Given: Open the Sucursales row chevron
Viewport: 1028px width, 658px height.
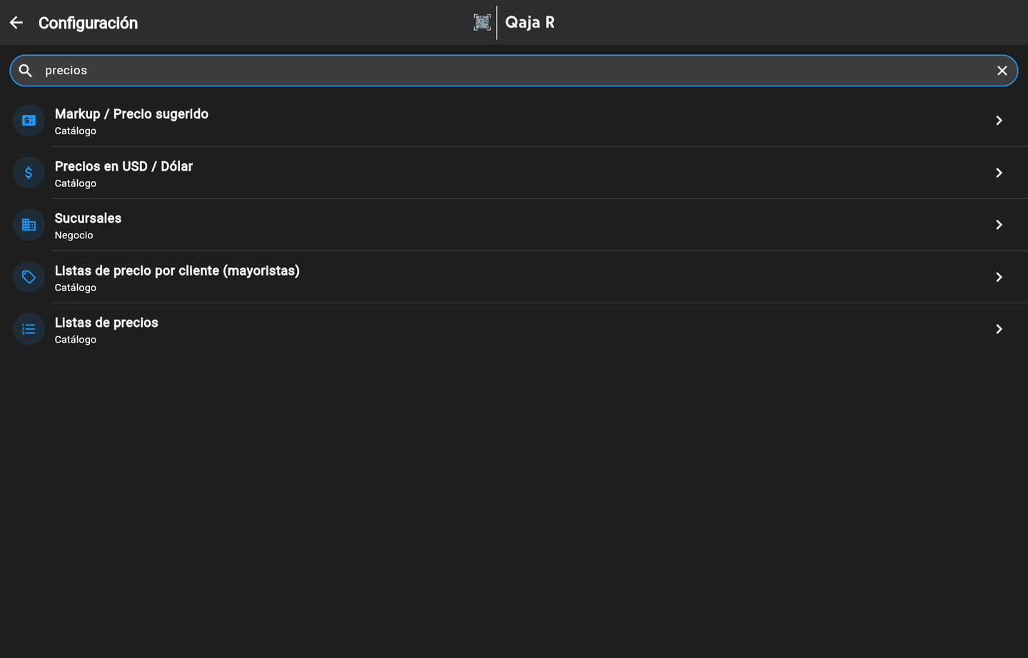Looking at the screenshot, I should pyautogui.click(x=999, y=225).
